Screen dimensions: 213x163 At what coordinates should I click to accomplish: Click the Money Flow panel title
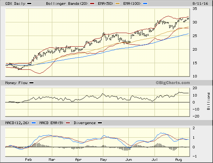(x=16, y=83)
